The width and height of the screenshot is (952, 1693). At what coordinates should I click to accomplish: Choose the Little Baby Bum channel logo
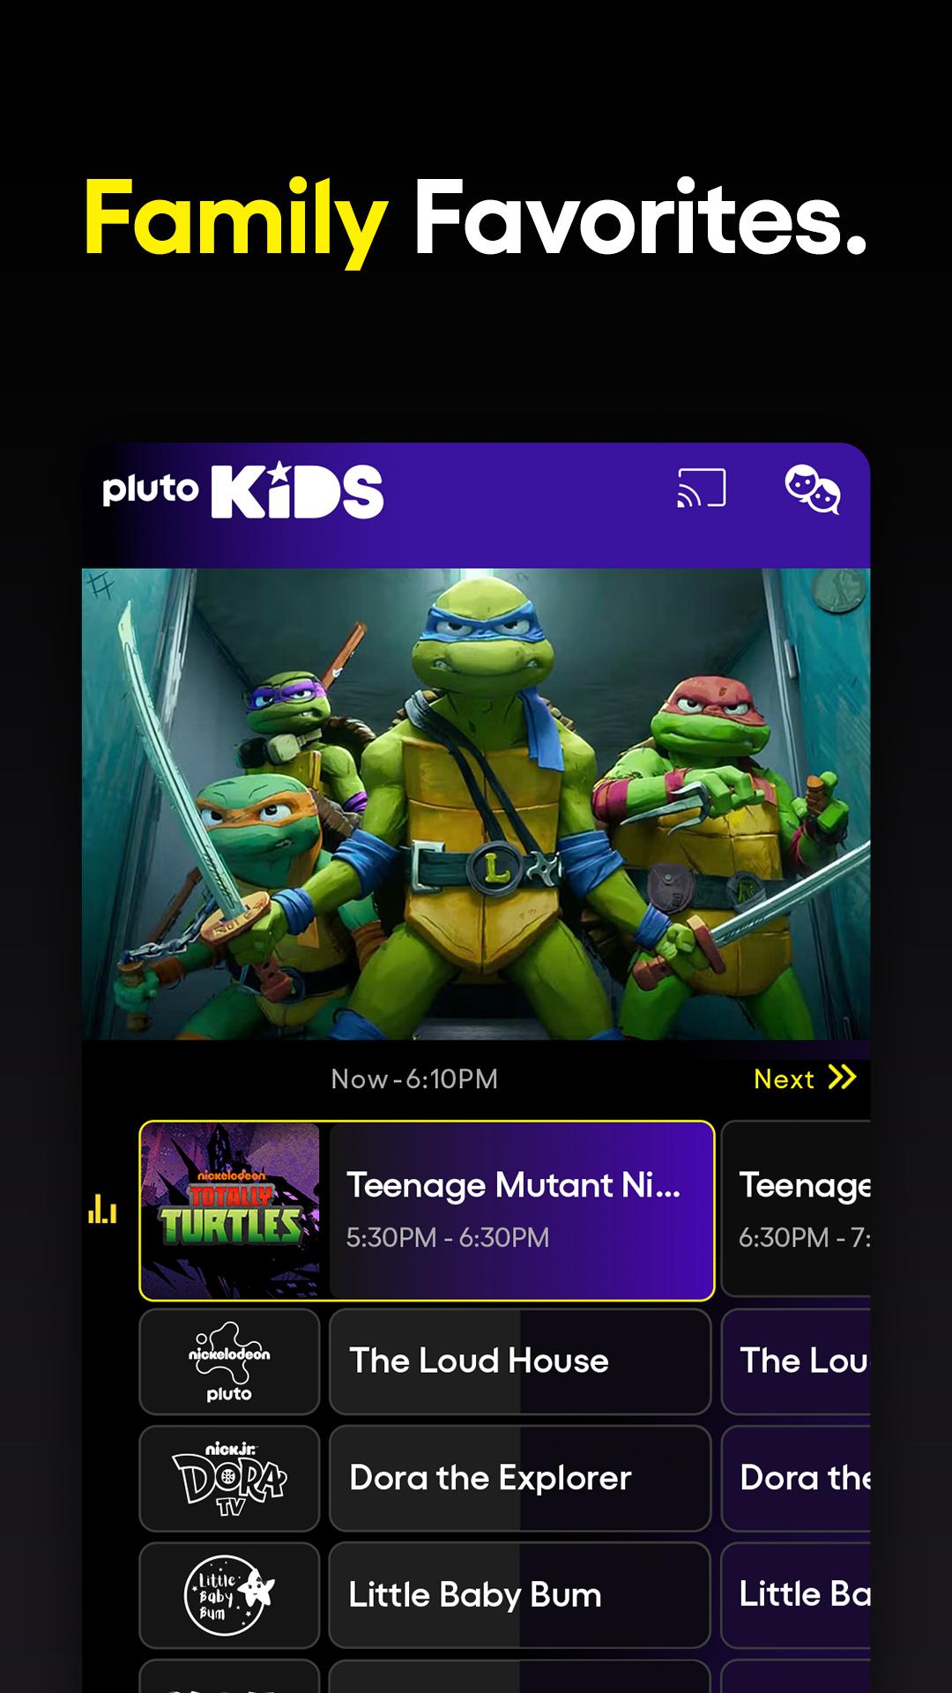[229, 1595]
